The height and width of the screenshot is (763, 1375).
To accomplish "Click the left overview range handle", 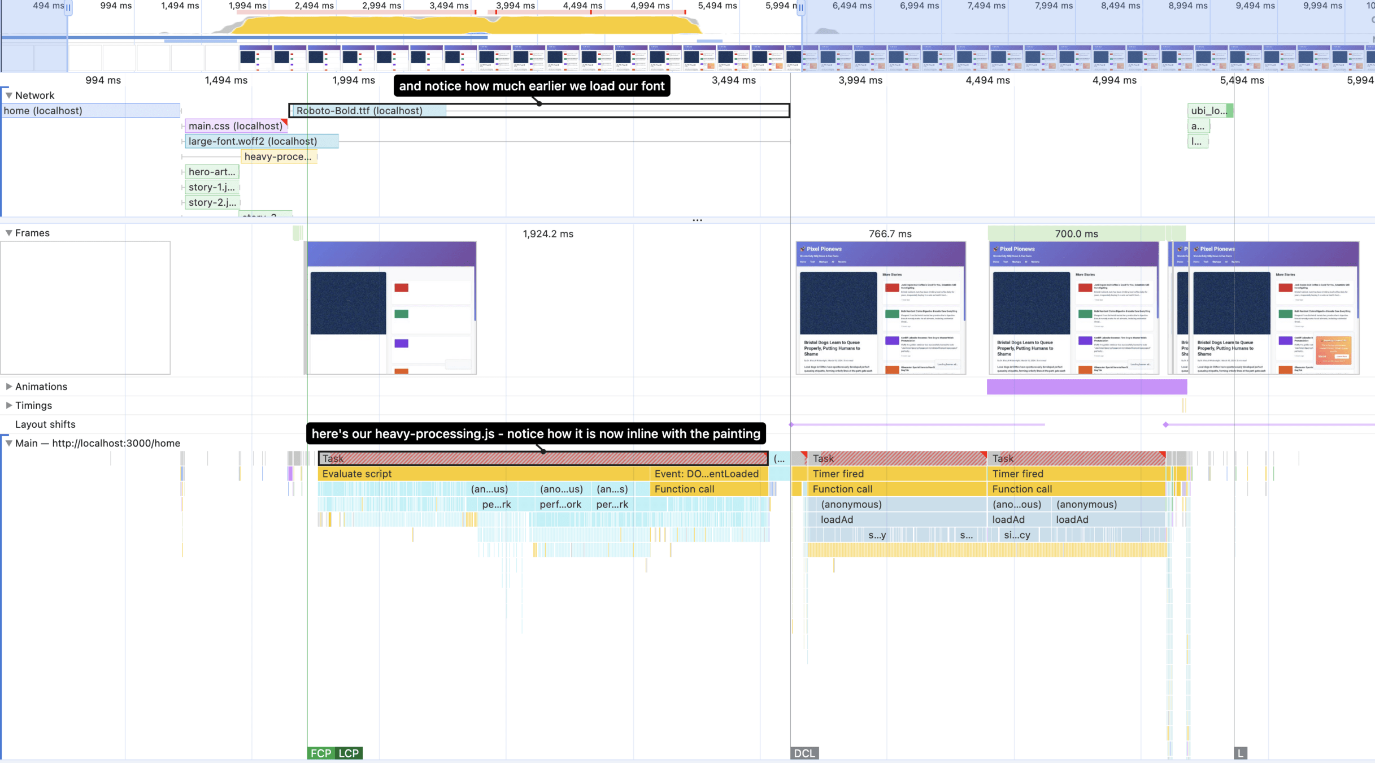I will click(68, 8).
